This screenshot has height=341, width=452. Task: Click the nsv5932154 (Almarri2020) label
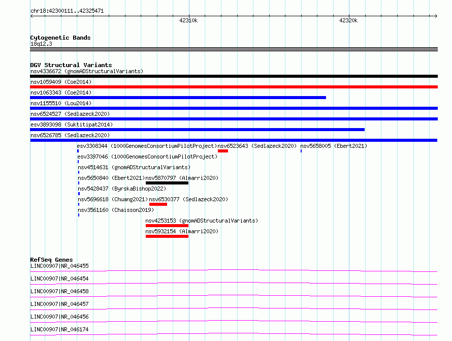182,231
